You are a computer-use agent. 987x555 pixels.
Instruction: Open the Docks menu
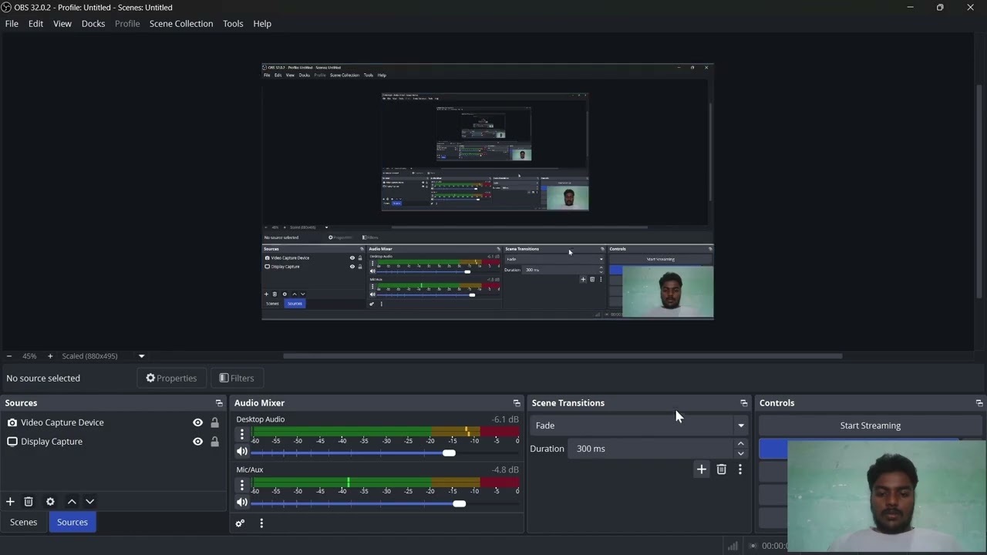[93, 24]
